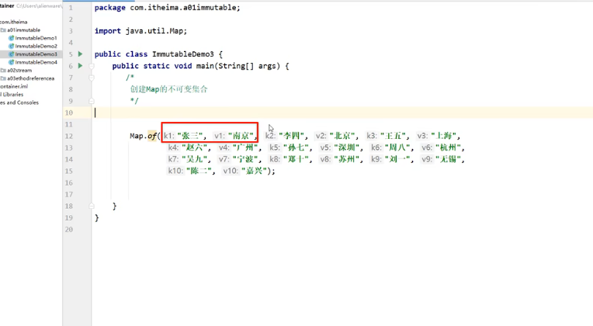Click the ImmutableDemo4 class file icon
The image size is (593, 326).
coord(11,62)
